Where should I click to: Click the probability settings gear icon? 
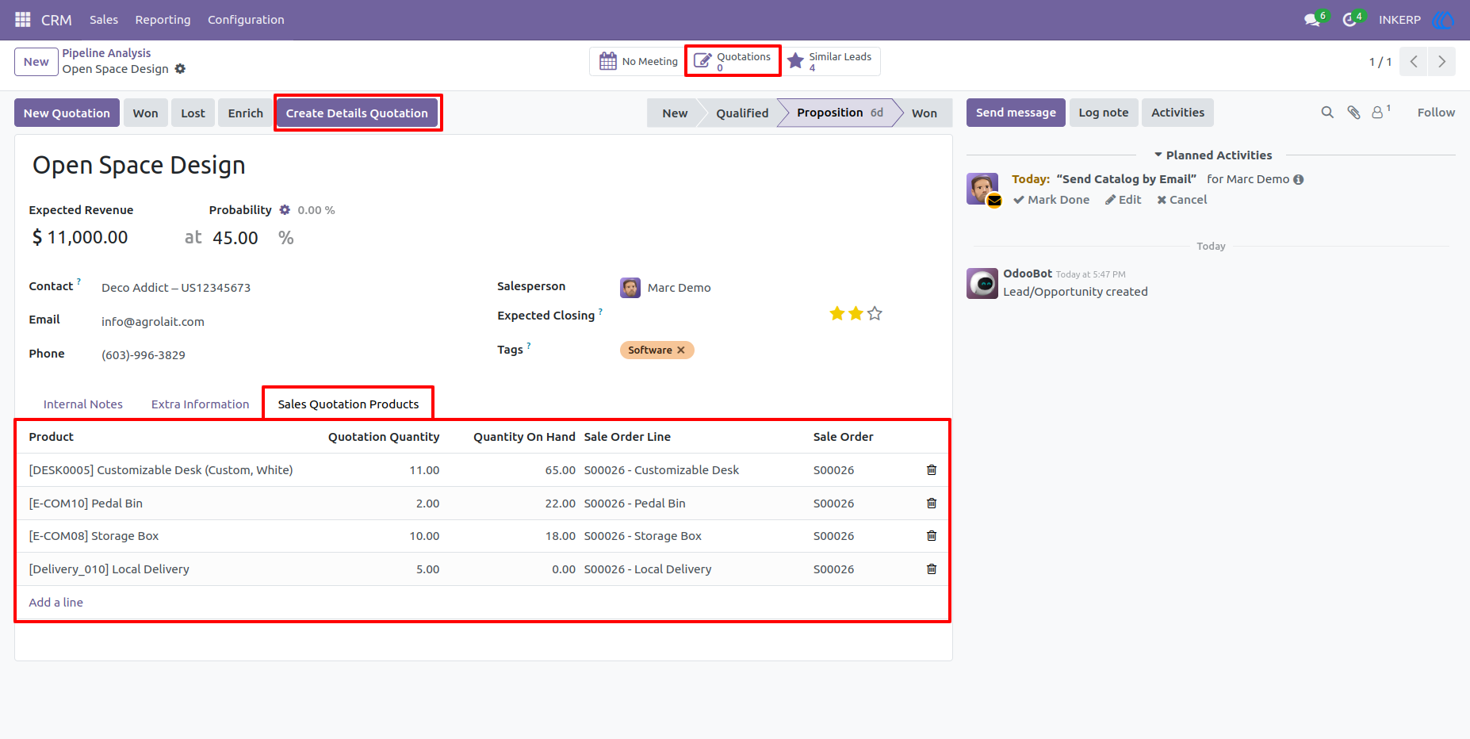click(285, 210)
